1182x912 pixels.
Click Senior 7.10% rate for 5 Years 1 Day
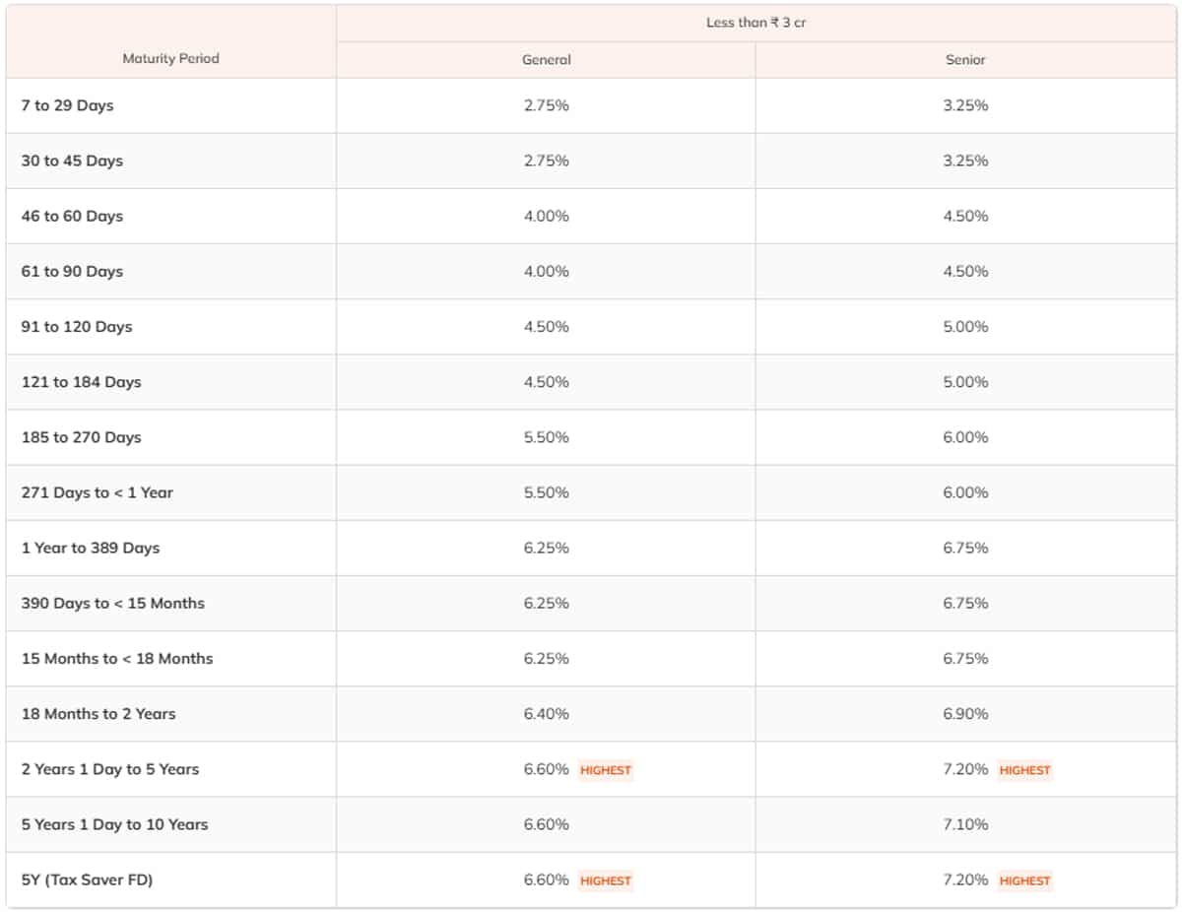click(965, 824)
